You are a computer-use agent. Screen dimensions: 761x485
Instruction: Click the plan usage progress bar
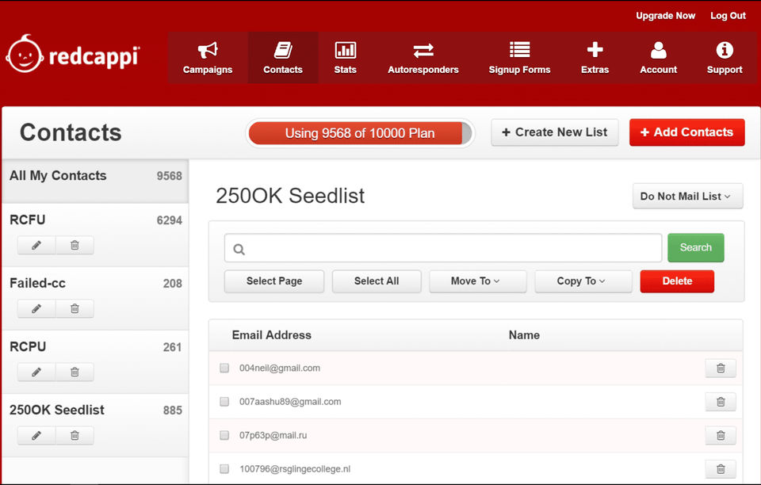(x=360, y=133)
